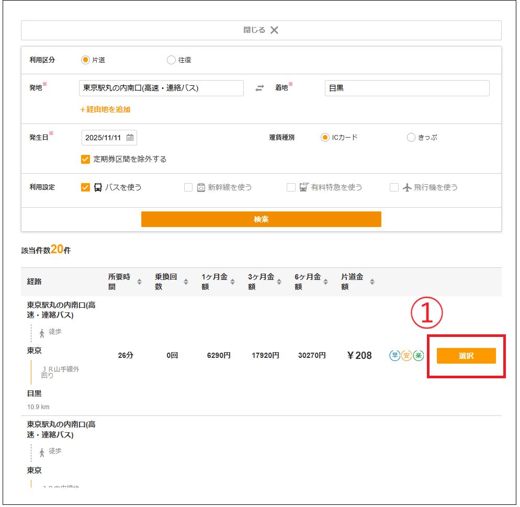This screenshot has height=507, width=520.
Task: Sort results by 片道金額 column arrows
Action: pos(372,282)
